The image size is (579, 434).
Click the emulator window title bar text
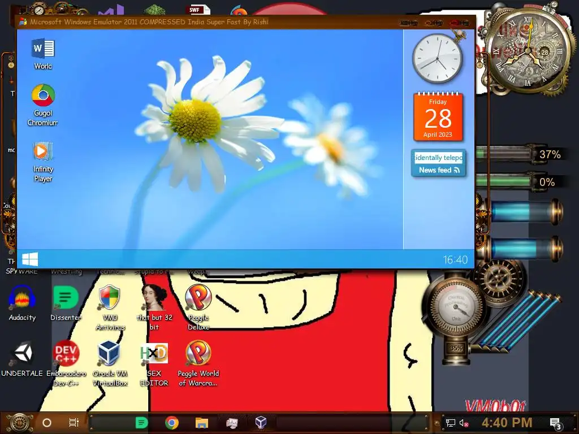pyautogui.click(x=149, y=22)
